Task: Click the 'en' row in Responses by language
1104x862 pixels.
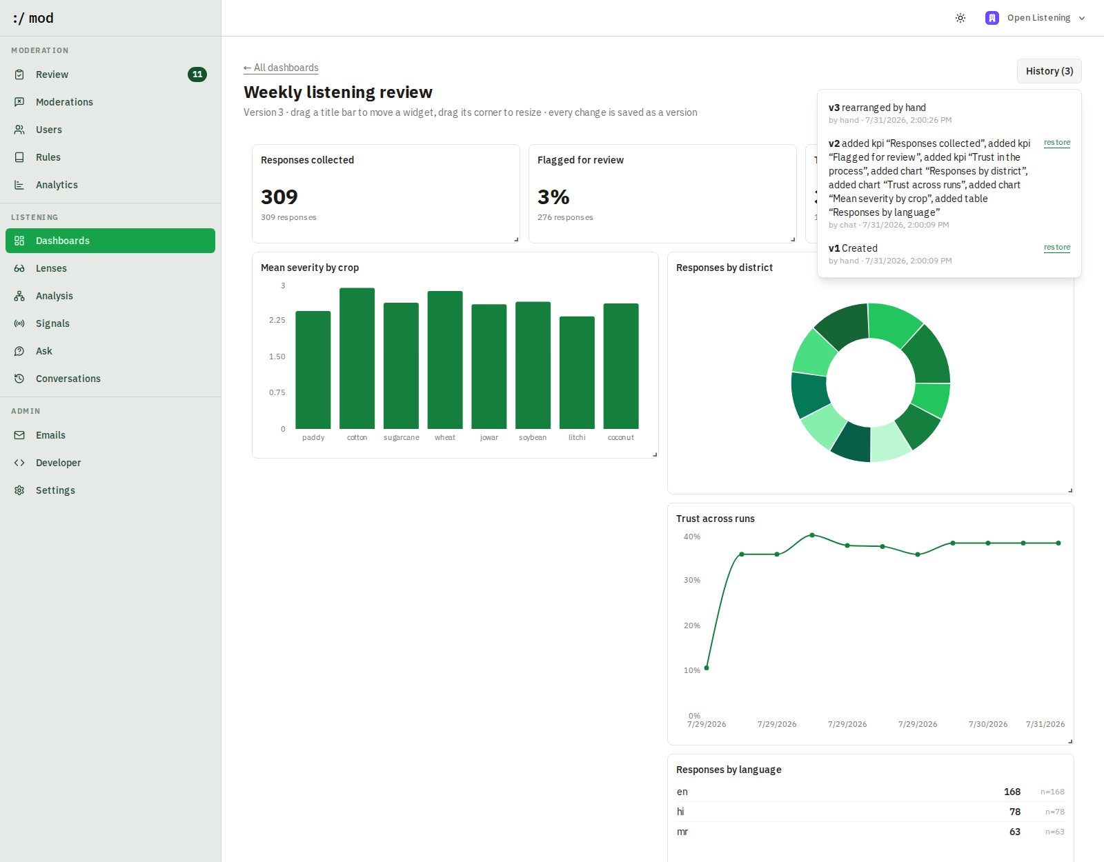Action: coord(871,792)
